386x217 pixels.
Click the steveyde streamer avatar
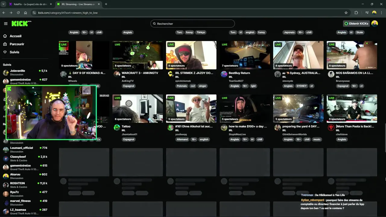[x=277, y=74]
